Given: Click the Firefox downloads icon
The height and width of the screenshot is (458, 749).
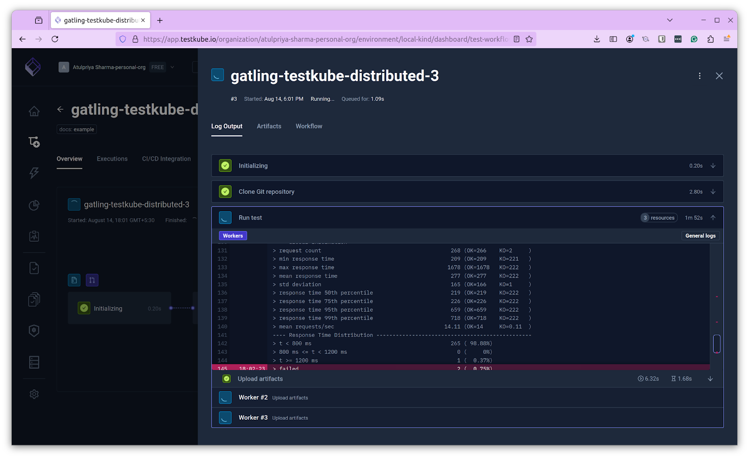Looking at the screenshot, I should point(597,39).
